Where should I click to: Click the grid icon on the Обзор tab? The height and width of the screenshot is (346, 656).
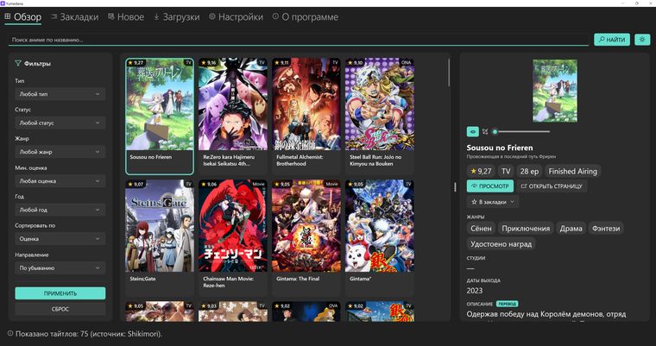point(8,16)
